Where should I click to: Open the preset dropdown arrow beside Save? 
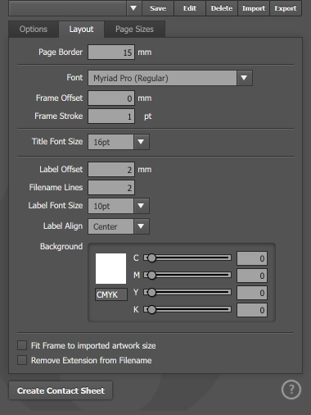pyautogui.click(x=133, y=8)
